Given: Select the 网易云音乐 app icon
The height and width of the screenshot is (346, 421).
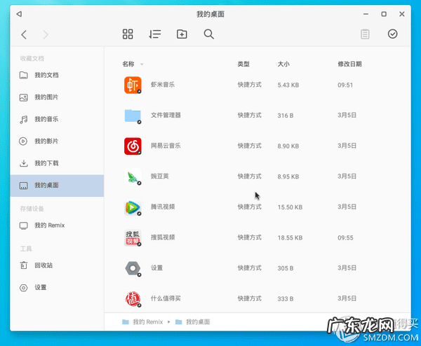Looking at the screenshot, I should (133, 146).
